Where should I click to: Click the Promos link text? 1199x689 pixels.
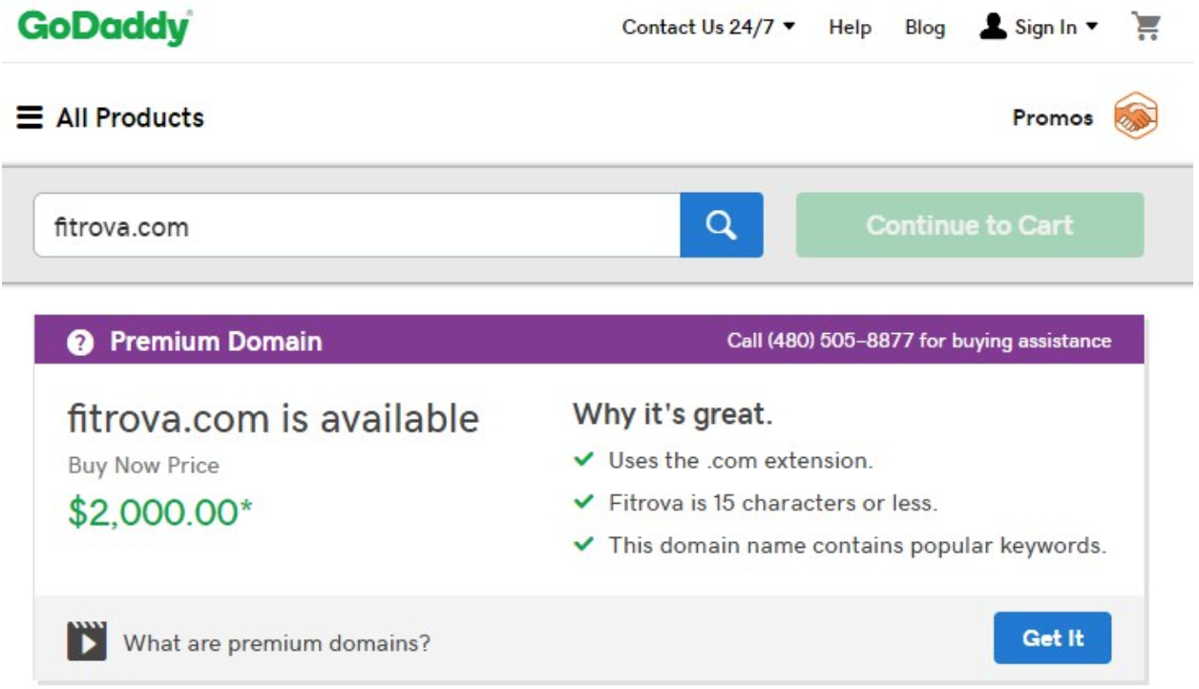(1053, 118)
